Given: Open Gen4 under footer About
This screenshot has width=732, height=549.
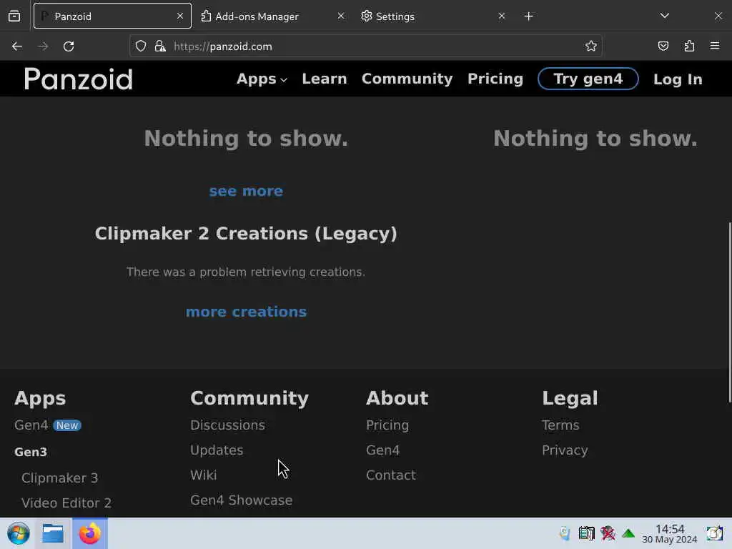Looking at the screenshot, I should tap(383, 450).
